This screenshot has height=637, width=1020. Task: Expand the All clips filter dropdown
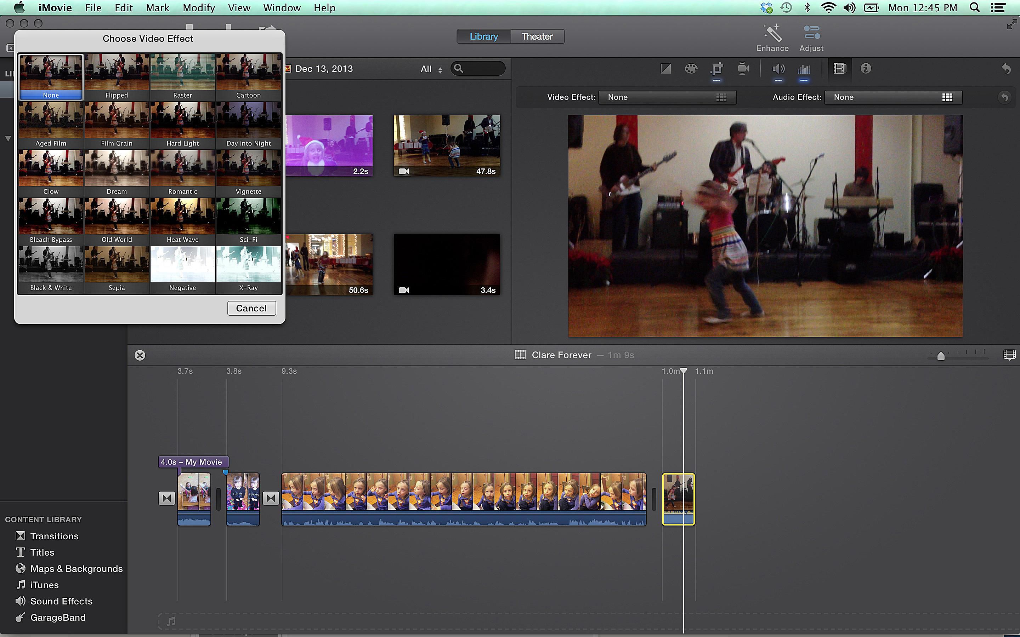tap(429, 68)
